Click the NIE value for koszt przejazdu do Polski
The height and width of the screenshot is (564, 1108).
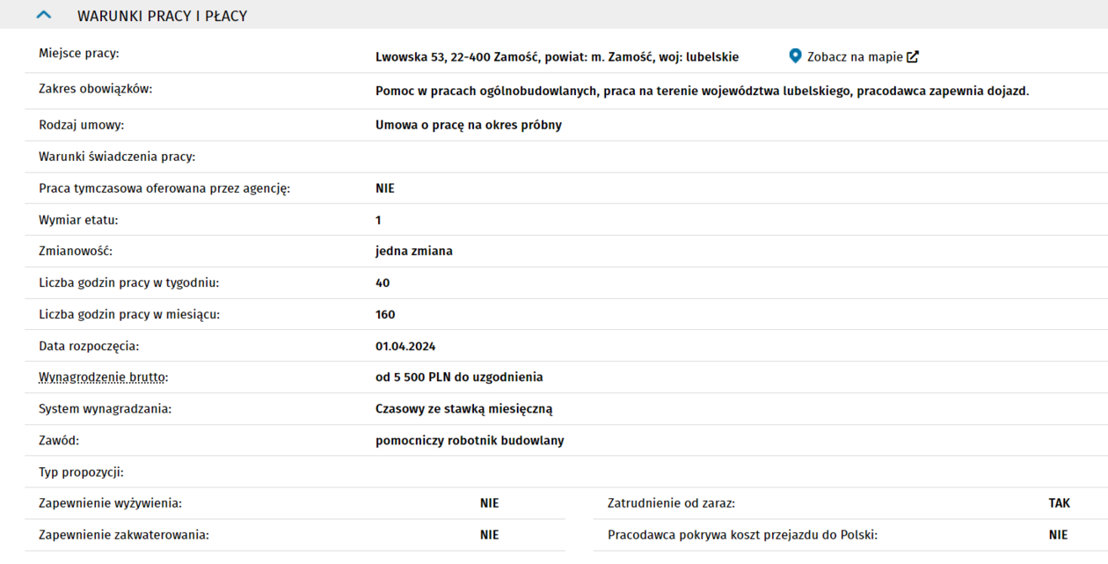point(1058,535)
